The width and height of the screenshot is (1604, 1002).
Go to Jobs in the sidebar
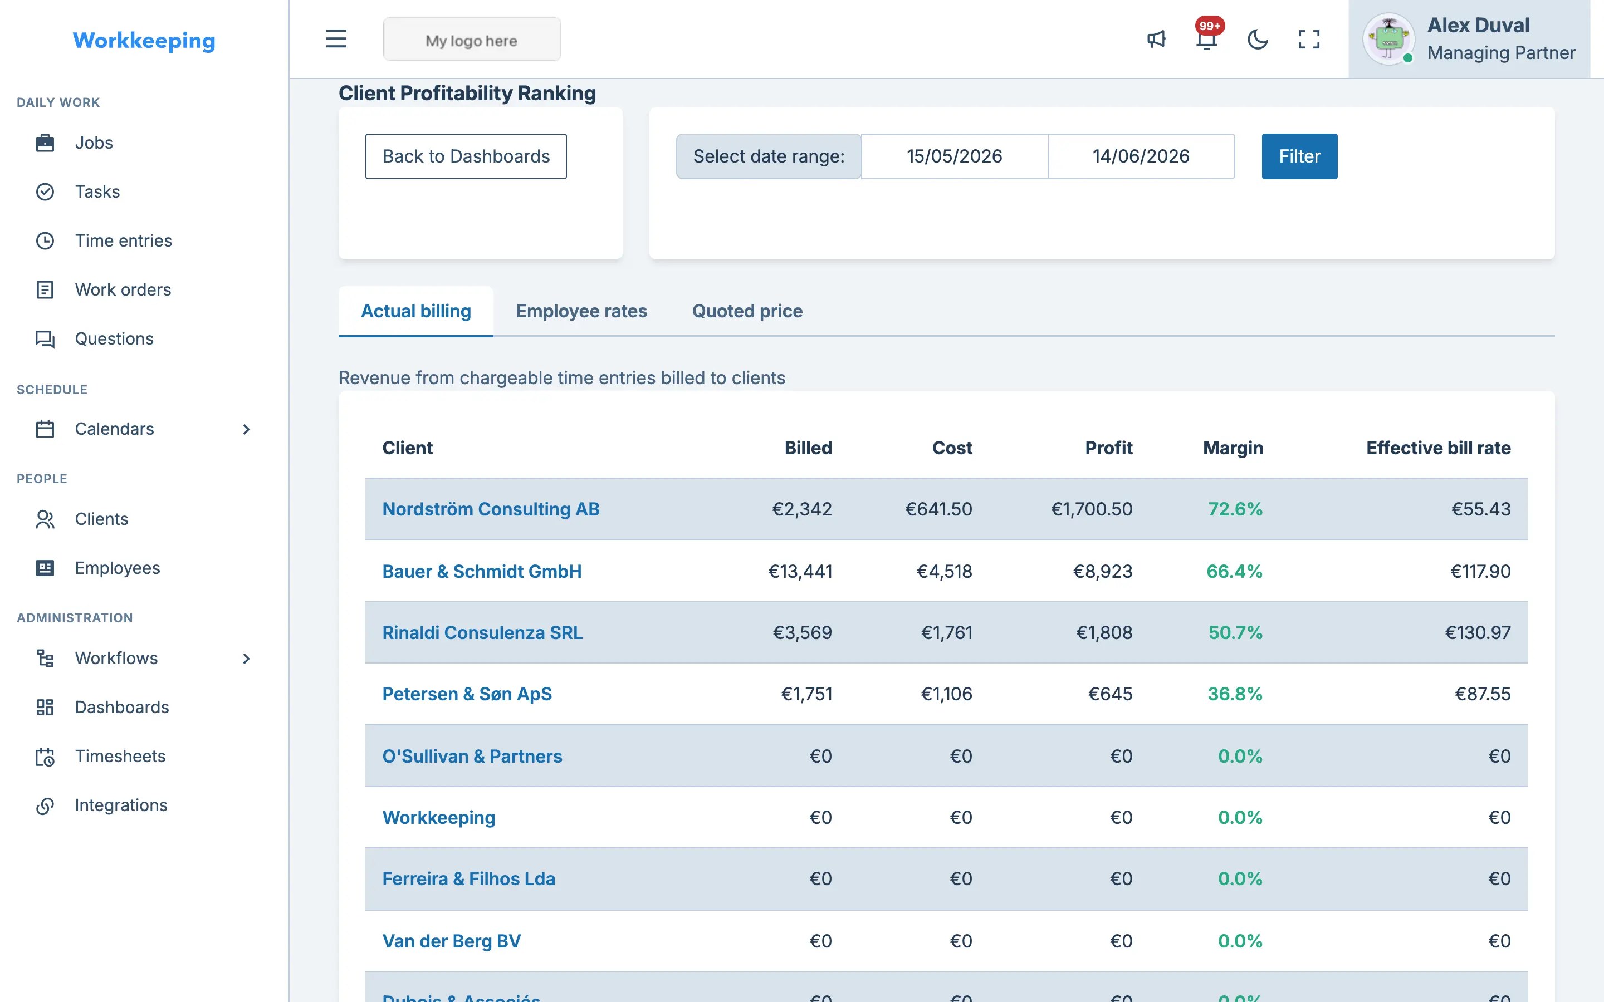tap(94, 143)
